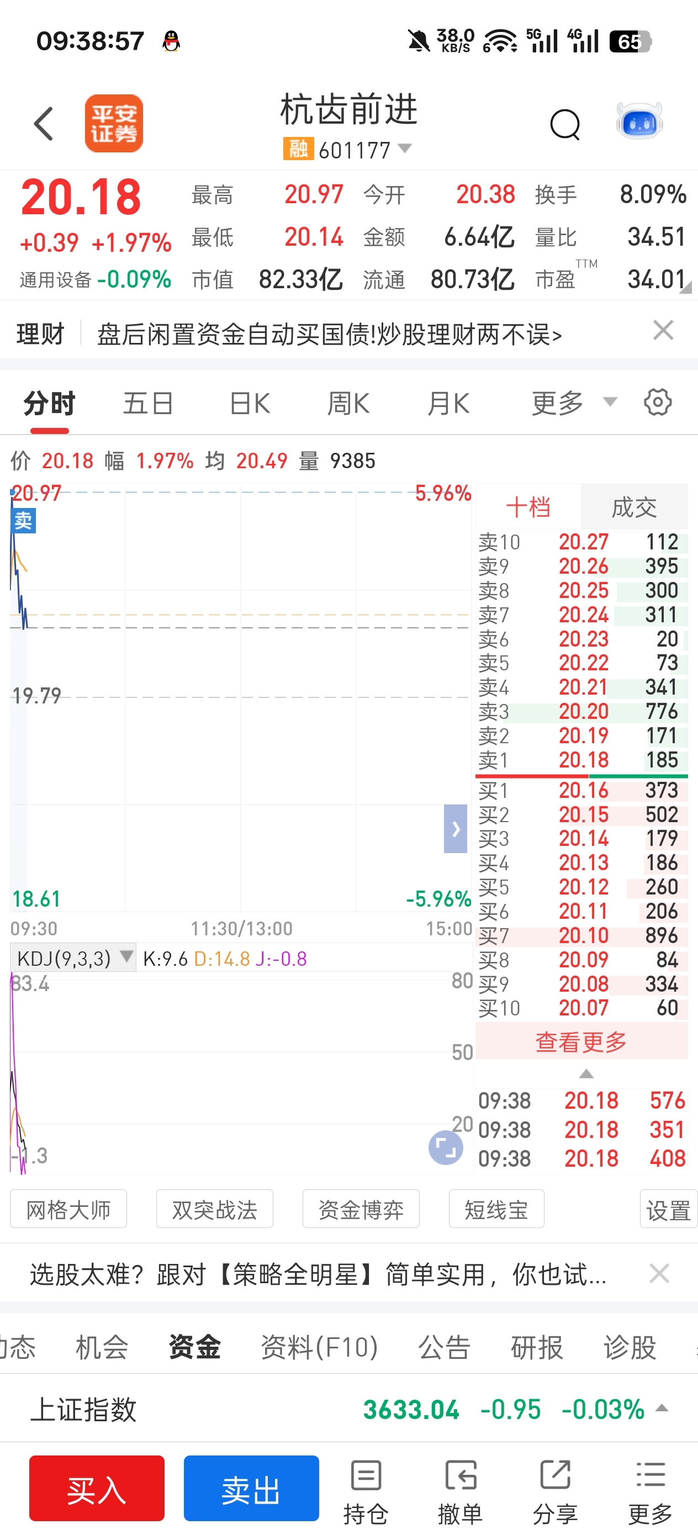Select 买10 price 20.07 row

(x=582, y=1008)
